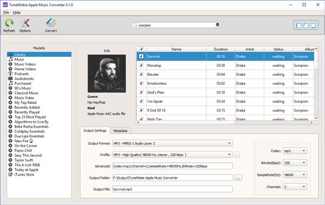Select the Podcasts icon in Playlists
Image resolution: width=325 pixels, height=205 pixels.
click(10, 74)
